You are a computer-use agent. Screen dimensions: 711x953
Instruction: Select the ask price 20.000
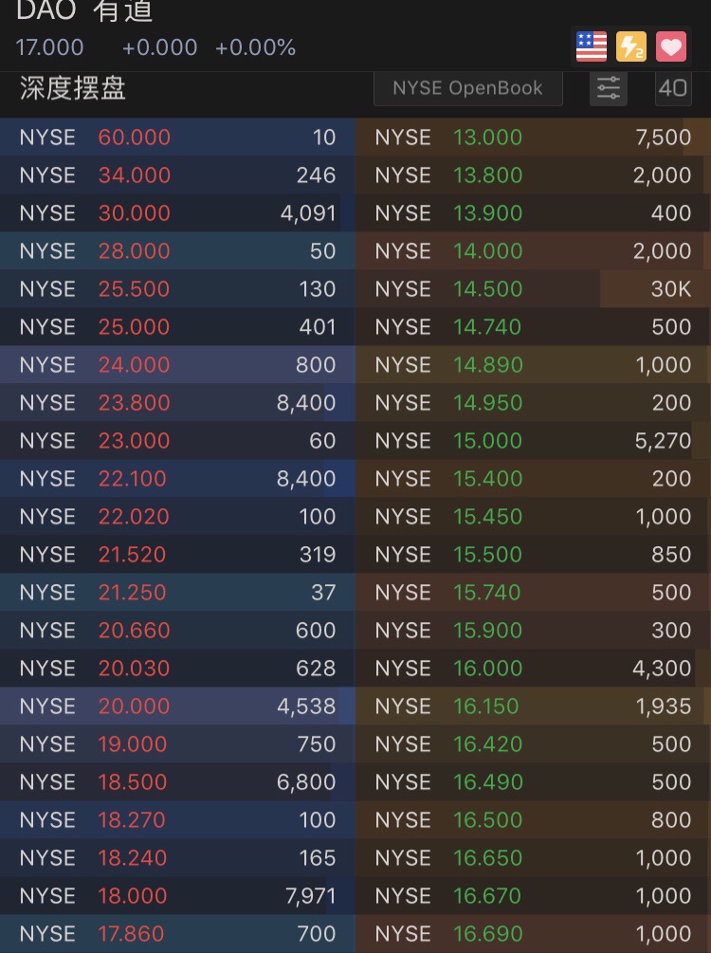coord(135,706)
